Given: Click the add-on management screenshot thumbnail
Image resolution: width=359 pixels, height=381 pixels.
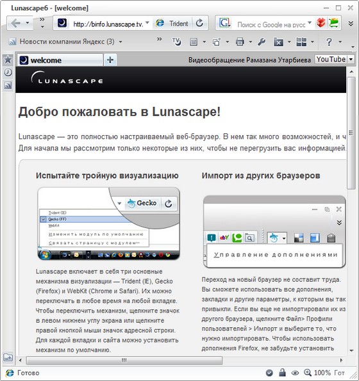Looking at the screenshot, I should tap(274, 232).
